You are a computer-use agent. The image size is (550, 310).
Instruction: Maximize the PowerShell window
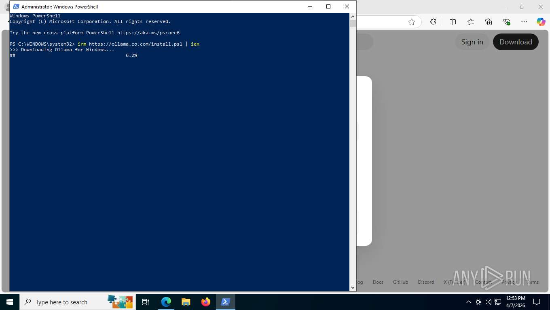point(328,6)
